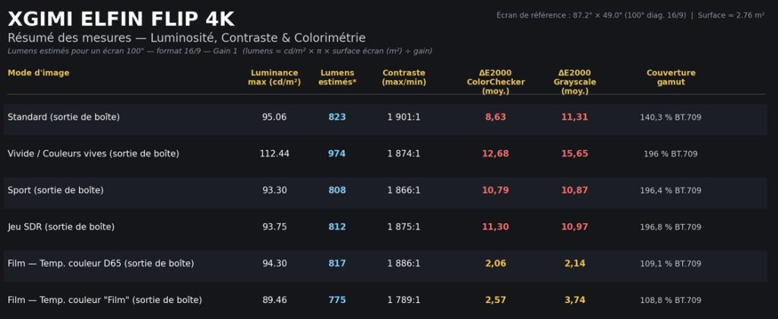This screenshot has height=319, width=778.
Task: Click the 974 lumens value
Action: (337, 154)
